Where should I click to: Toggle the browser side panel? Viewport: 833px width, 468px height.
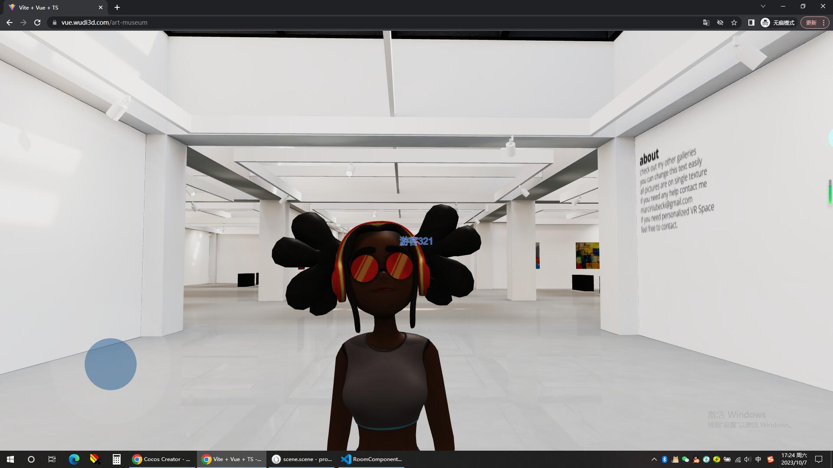751,23
